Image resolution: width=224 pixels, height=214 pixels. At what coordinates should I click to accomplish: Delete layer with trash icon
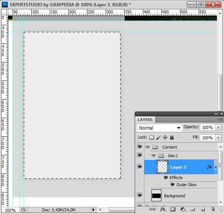click(x=213, y=209)
